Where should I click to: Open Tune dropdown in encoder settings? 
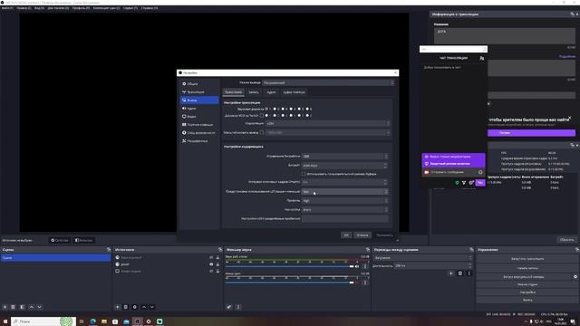345,209
